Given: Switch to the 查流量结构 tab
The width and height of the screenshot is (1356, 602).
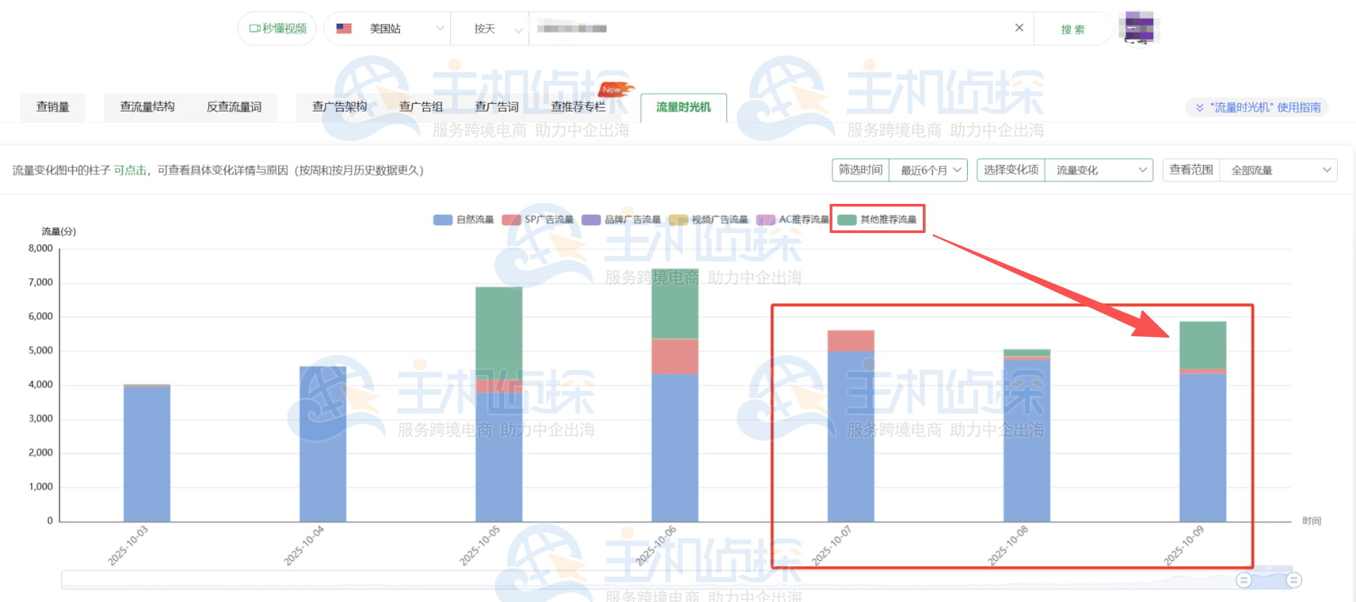Looking at the screenshot, I should (x=147, y=107).
